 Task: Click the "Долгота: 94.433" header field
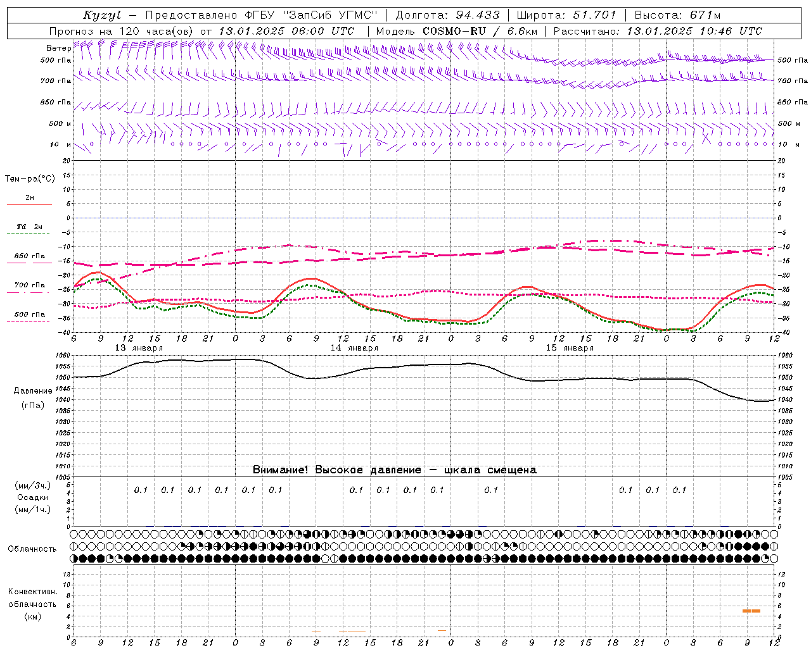[x=447, y=15]
